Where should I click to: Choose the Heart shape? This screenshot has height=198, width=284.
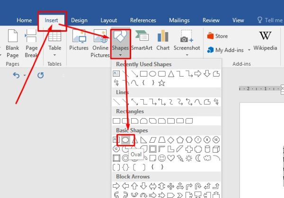click(170, 158)
